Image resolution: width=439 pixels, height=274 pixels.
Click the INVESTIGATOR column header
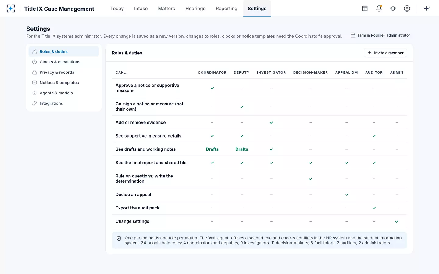(271, 72)
